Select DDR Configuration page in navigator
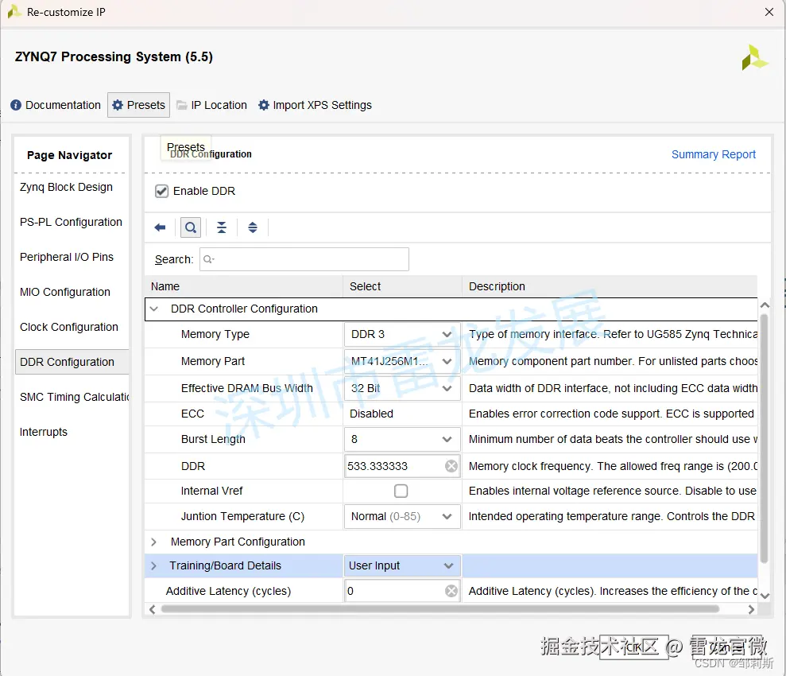 (x=72, y=362)
